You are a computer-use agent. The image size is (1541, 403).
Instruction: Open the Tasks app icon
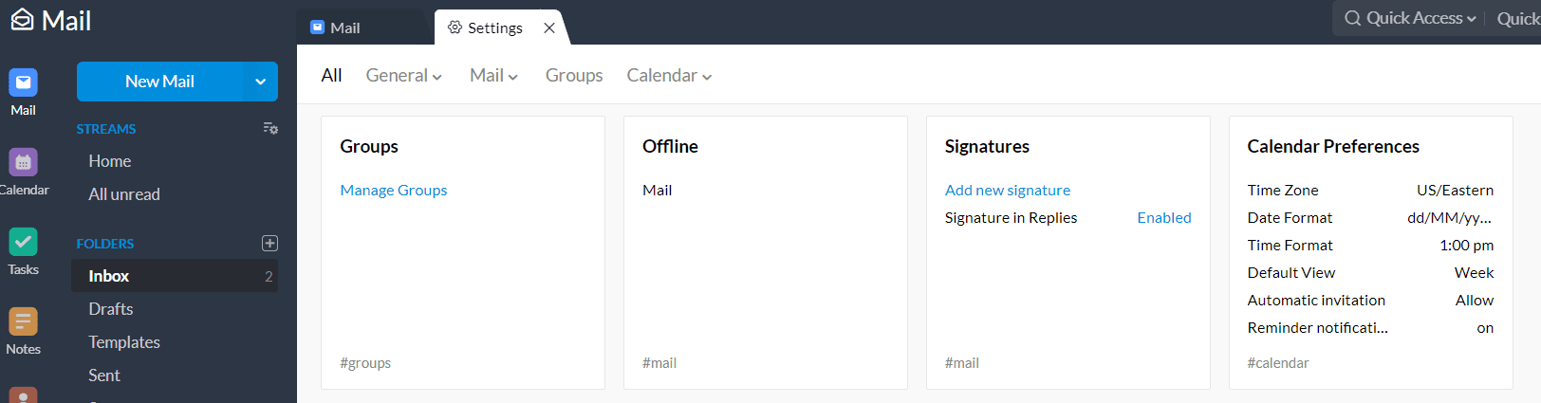point(23,243)
